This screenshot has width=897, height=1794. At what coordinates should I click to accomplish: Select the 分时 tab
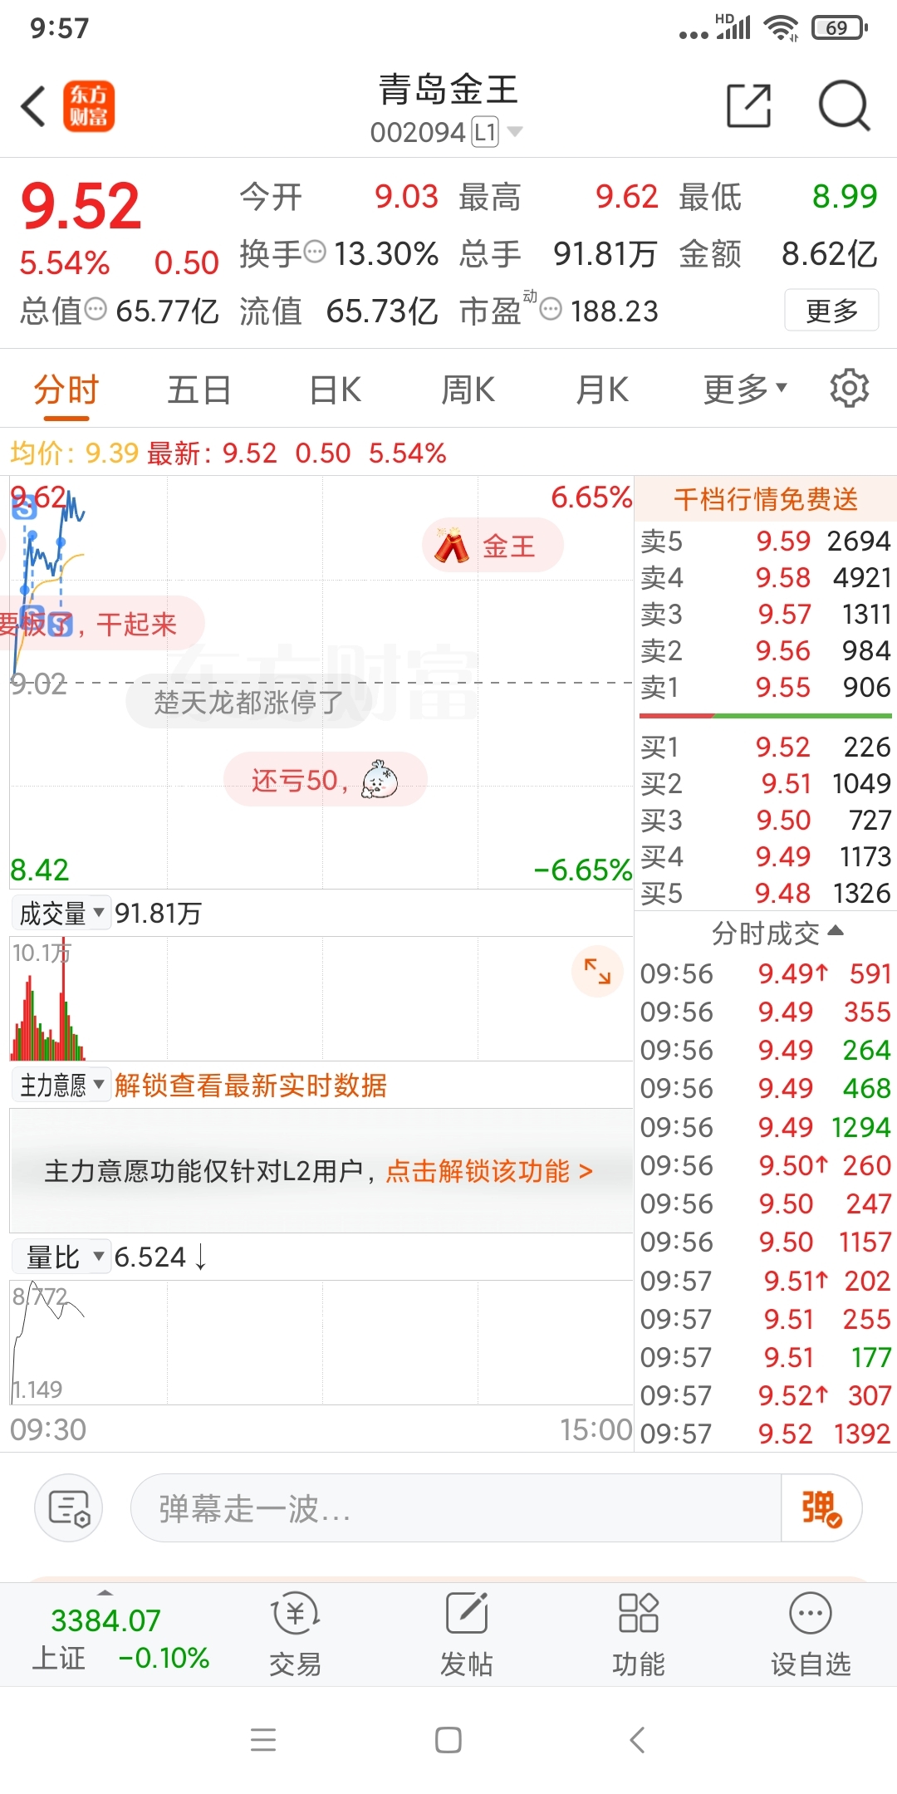[66, 388]
